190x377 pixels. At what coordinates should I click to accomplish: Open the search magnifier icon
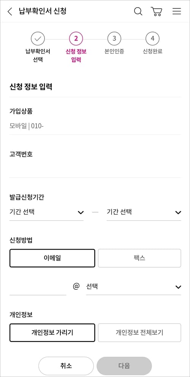click(138, 11)
